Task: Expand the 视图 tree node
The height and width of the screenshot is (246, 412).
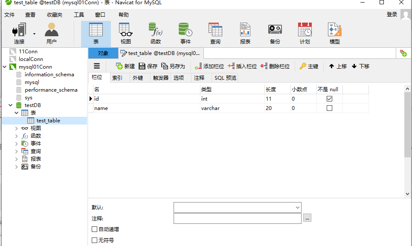Action: point(16,128)
